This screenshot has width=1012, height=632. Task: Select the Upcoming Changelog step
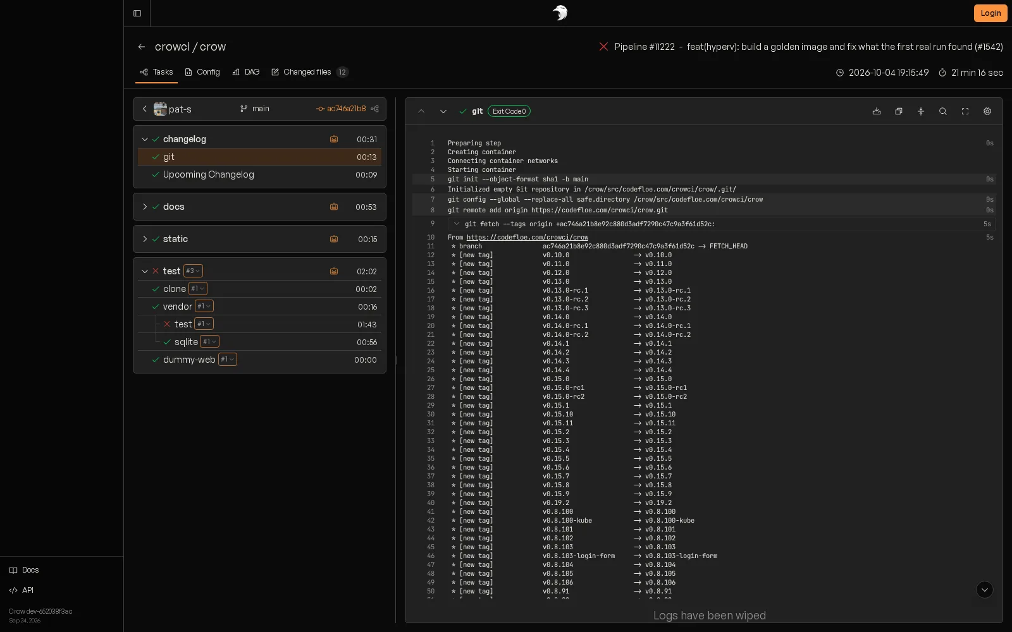pyautogui.click(x=259, y=174)
